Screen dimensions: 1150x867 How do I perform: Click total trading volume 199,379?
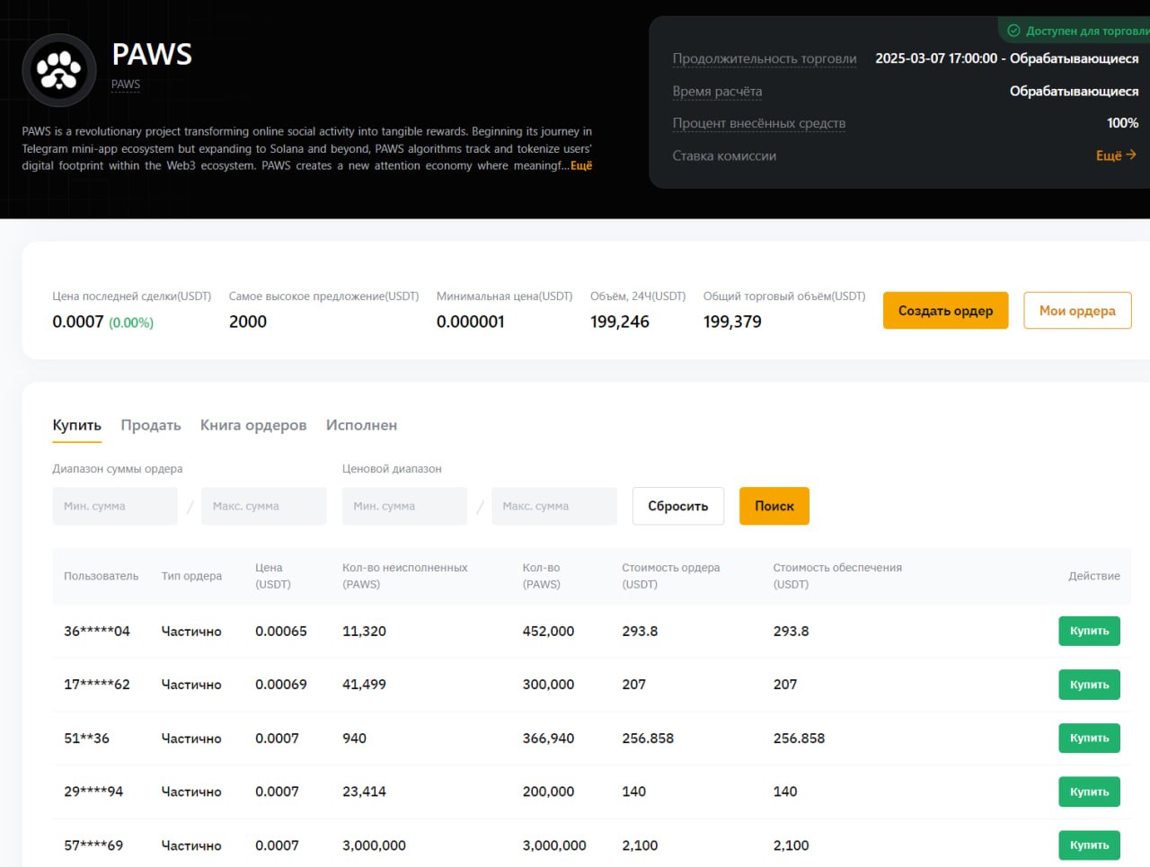[x=732, y=322]
